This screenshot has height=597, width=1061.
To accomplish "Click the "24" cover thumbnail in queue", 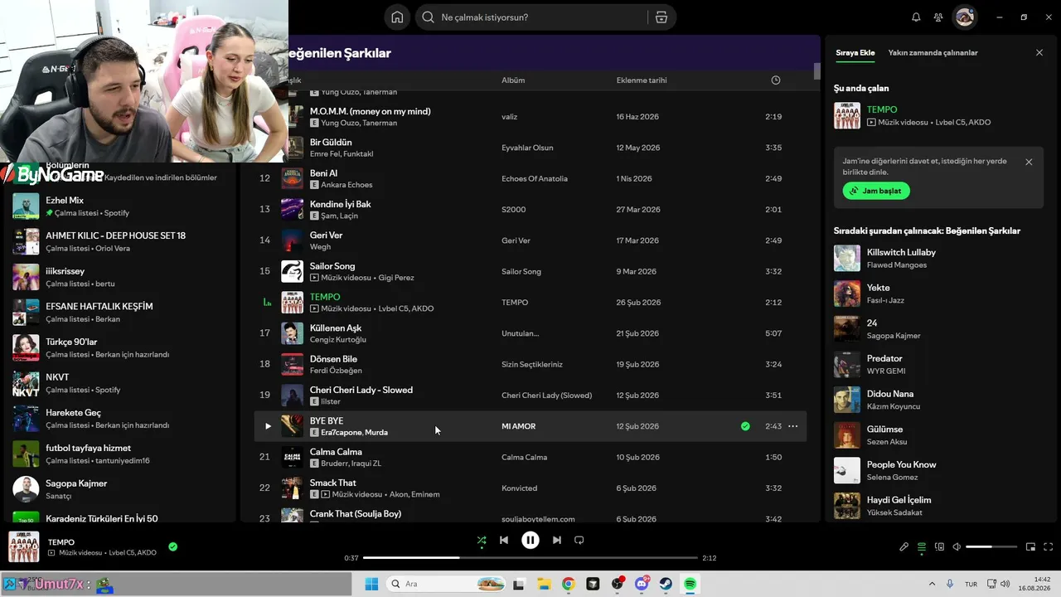I will click(847, 328).
